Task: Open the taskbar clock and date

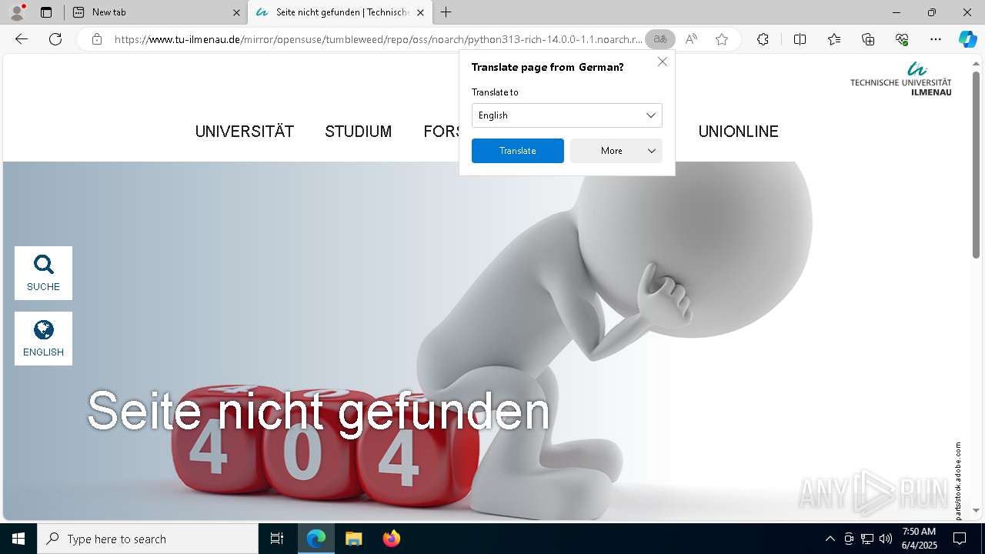Action: click(919, 539)
